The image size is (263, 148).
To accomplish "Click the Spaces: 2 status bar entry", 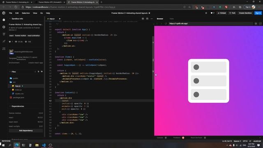I will pyautogui.click(x=237, y=141).
